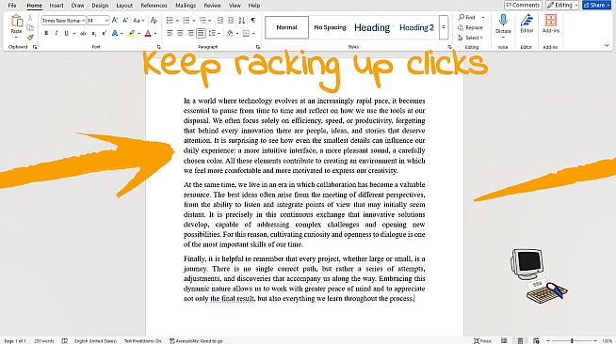Shrink font size with smaller A icon

pyautogui.click(x=125, y=21)
